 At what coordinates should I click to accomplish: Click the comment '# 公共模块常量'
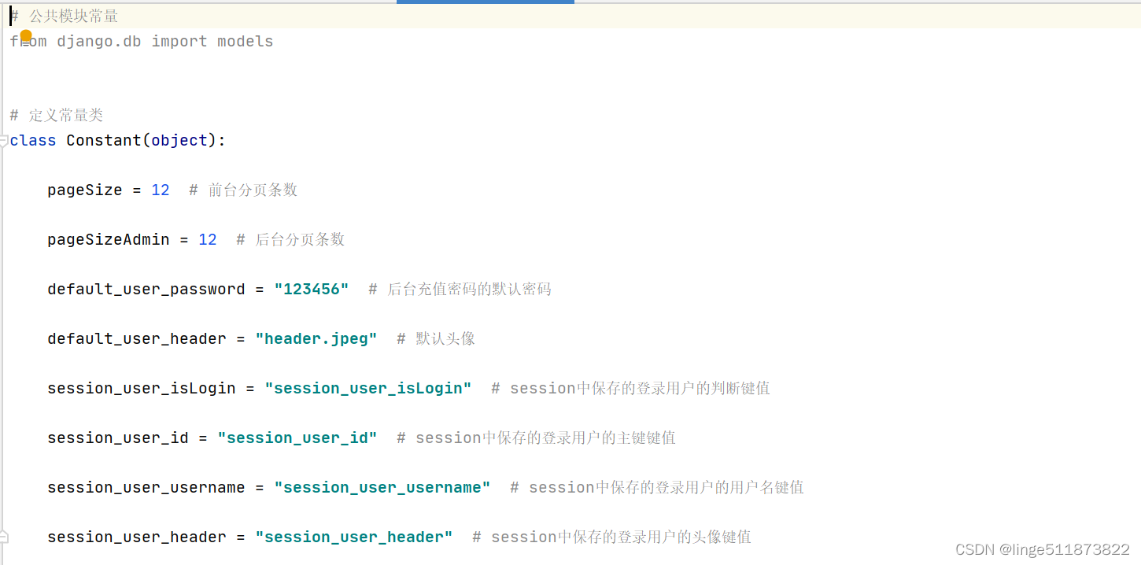65,17
